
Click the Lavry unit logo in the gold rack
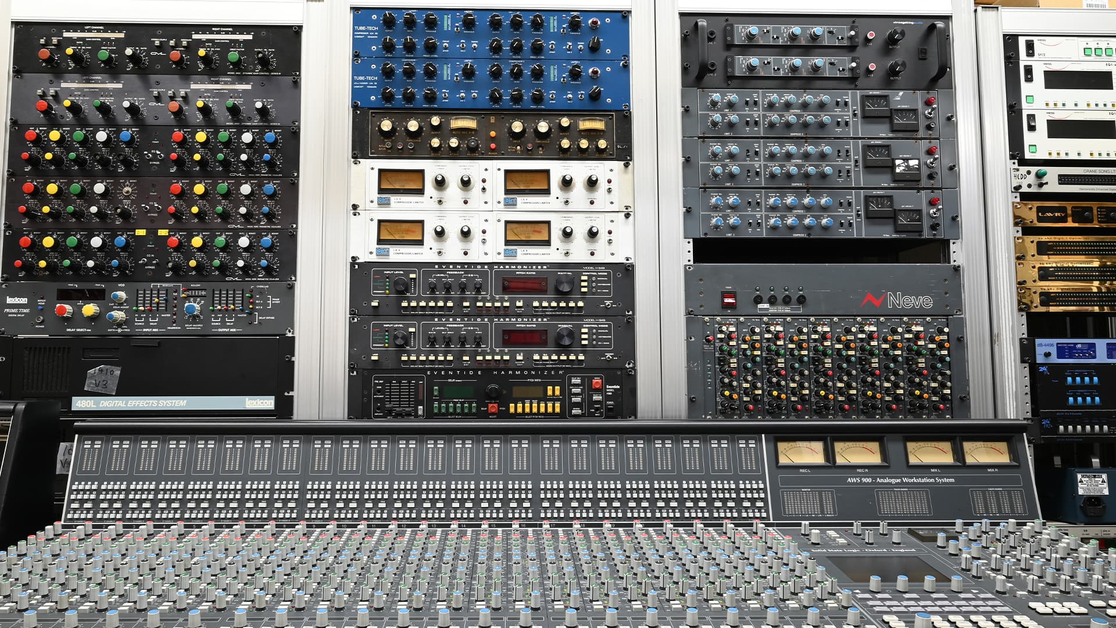pyautogui.click(x=1052, y=215)
